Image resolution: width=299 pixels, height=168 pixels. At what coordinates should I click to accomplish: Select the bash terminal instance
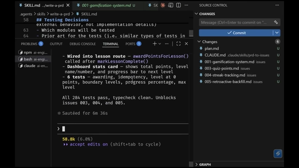click(x=33, y=59)
